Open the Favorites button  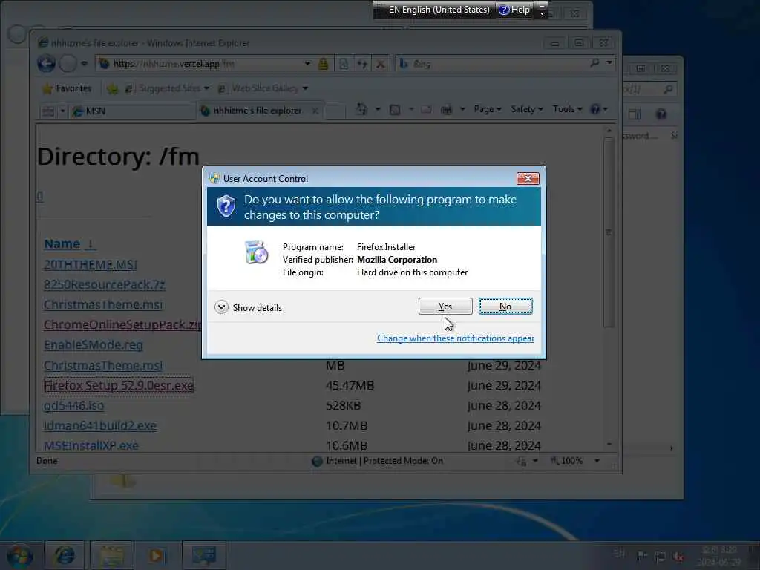click(x=67, y=88)
